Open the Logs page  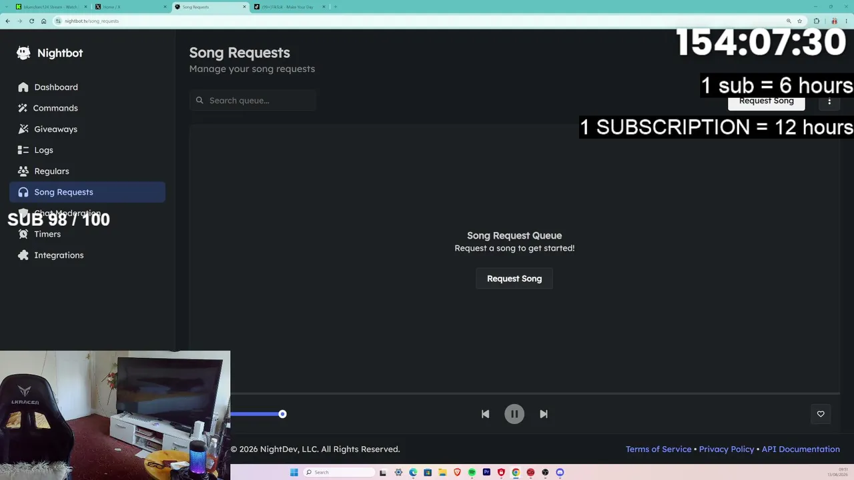click(x=87, y=150)
